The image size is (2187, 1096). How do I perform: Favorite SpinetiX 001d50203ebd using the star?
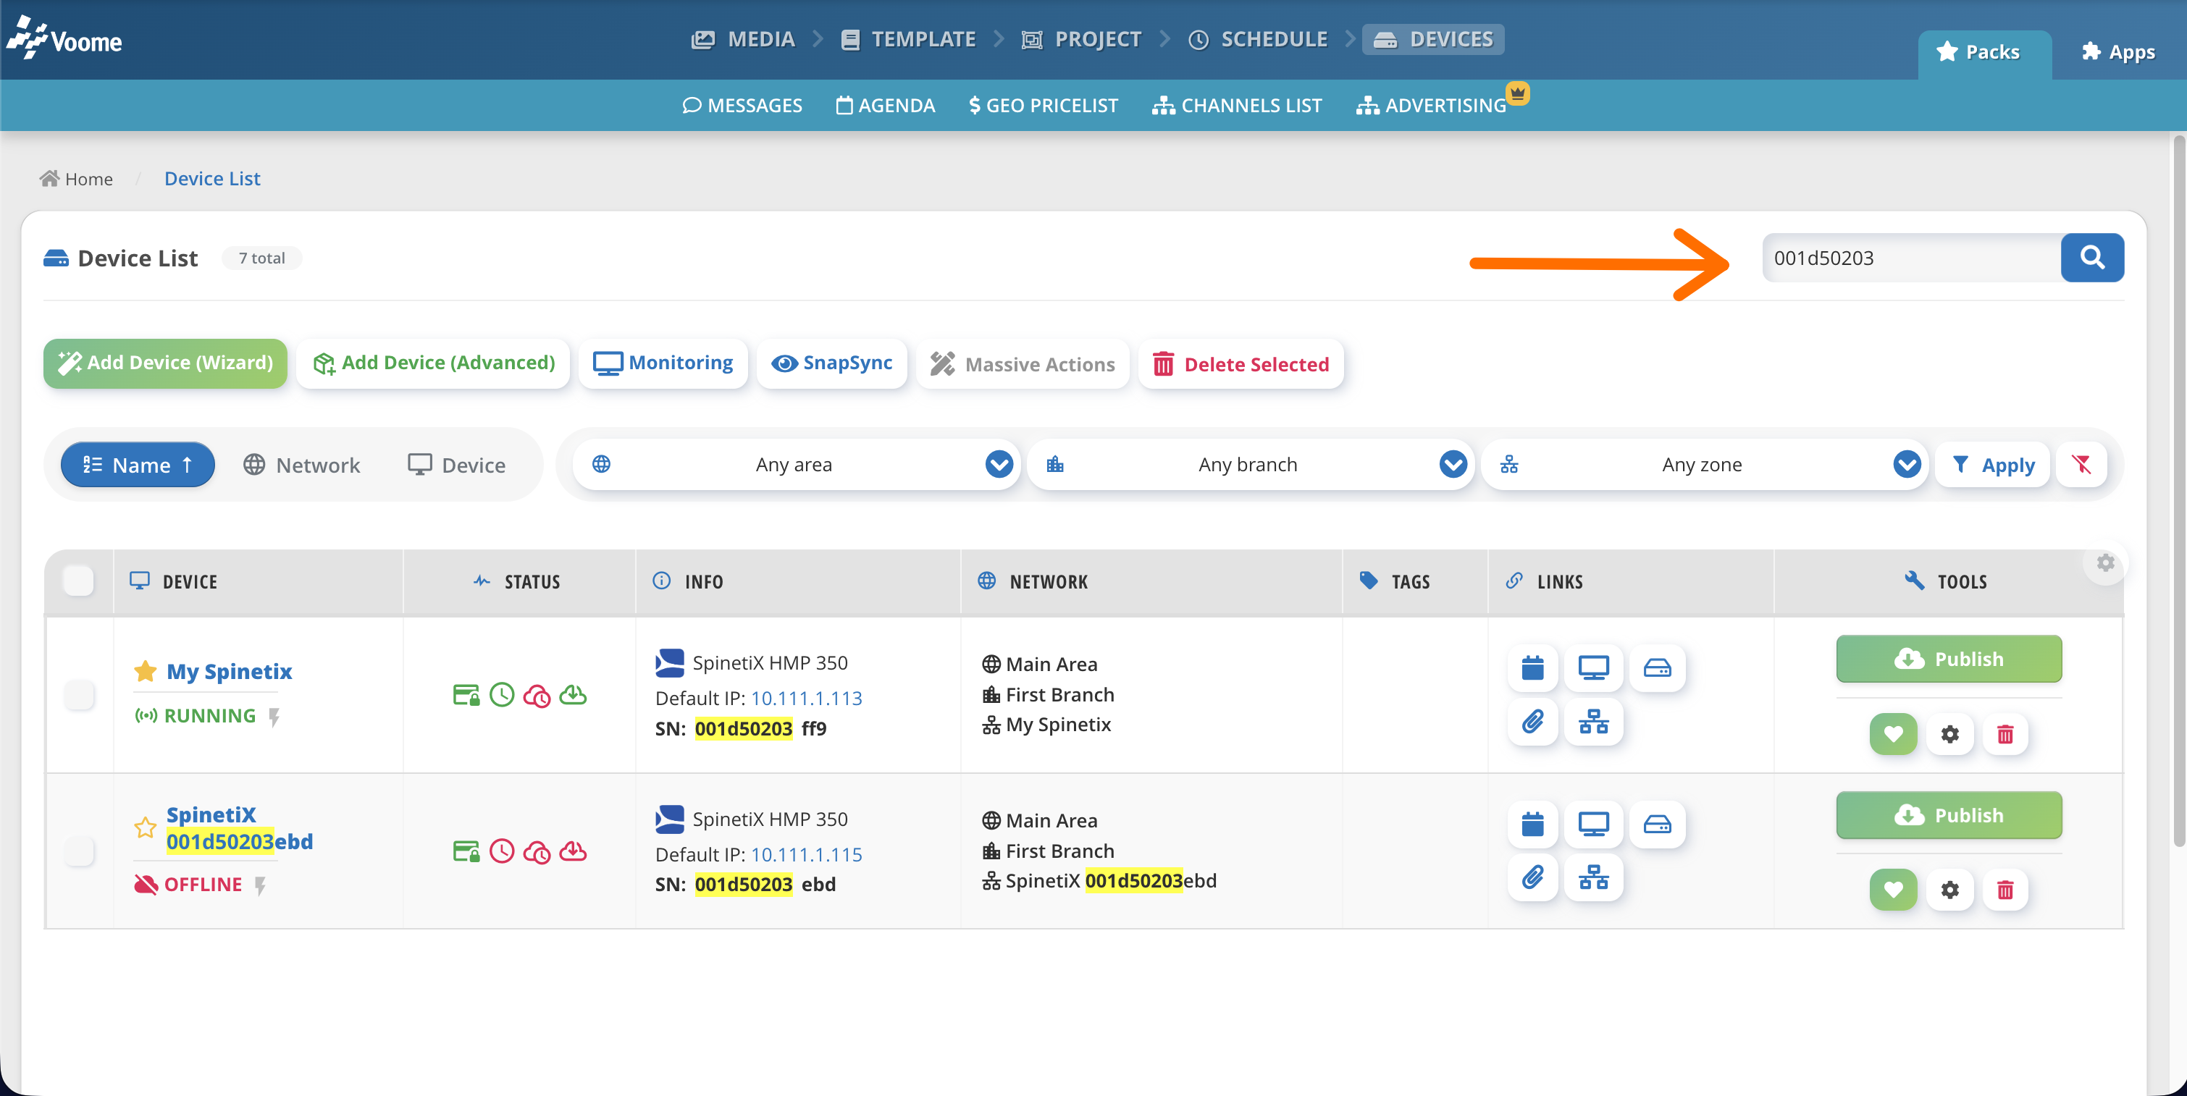[x=145, y=827]
